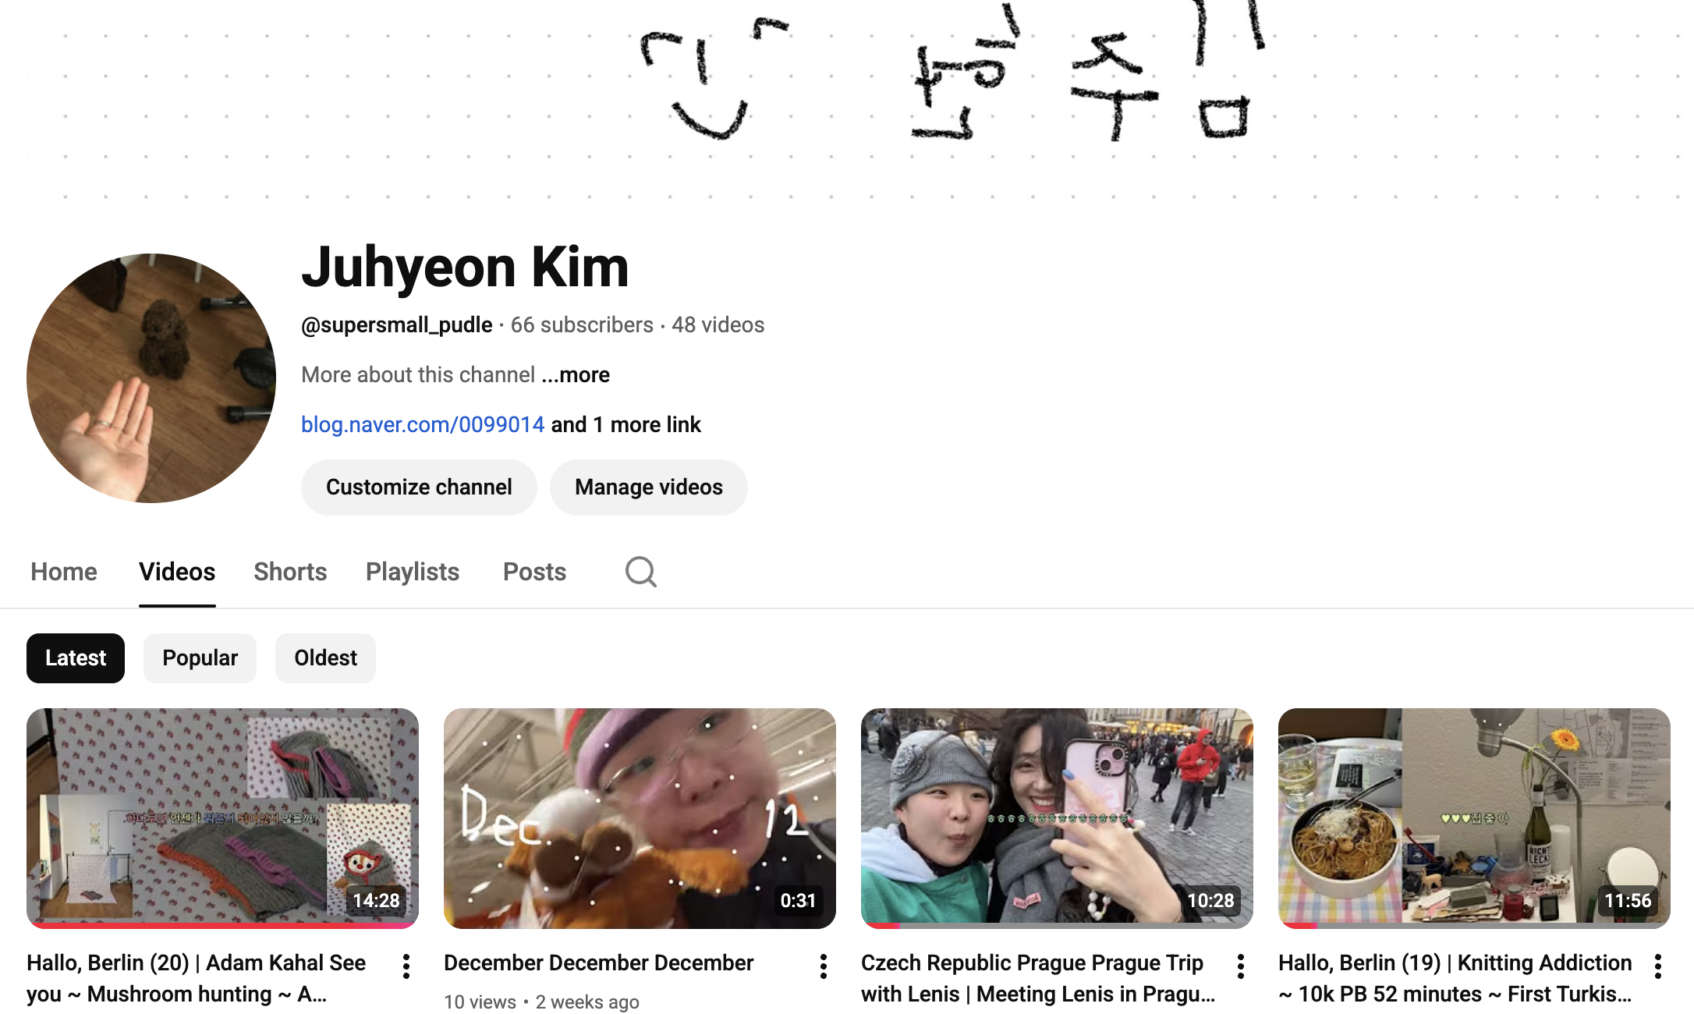Open the blog.naver.com/0099014 link
Screen dimensions: 1694x1014
tap(423, 424)
